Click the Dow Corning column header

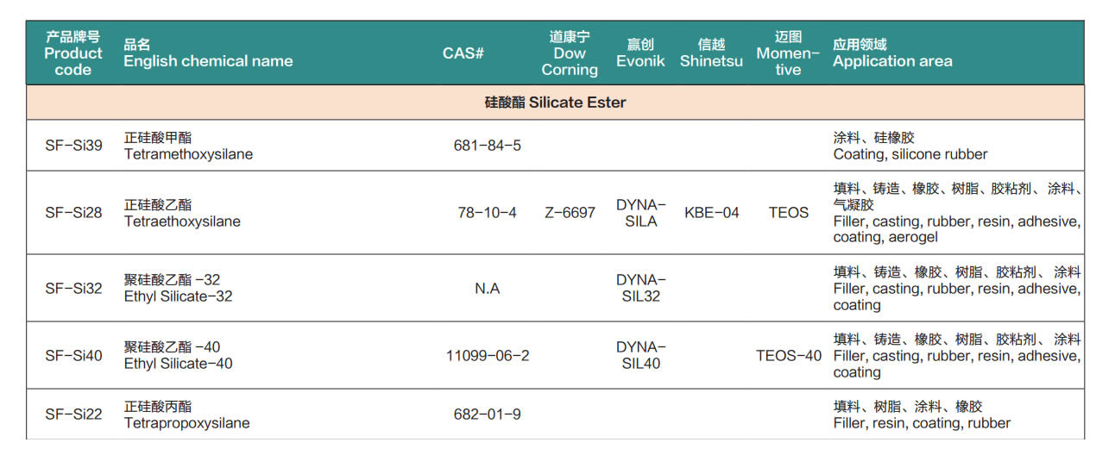click(x=570, y=53)
